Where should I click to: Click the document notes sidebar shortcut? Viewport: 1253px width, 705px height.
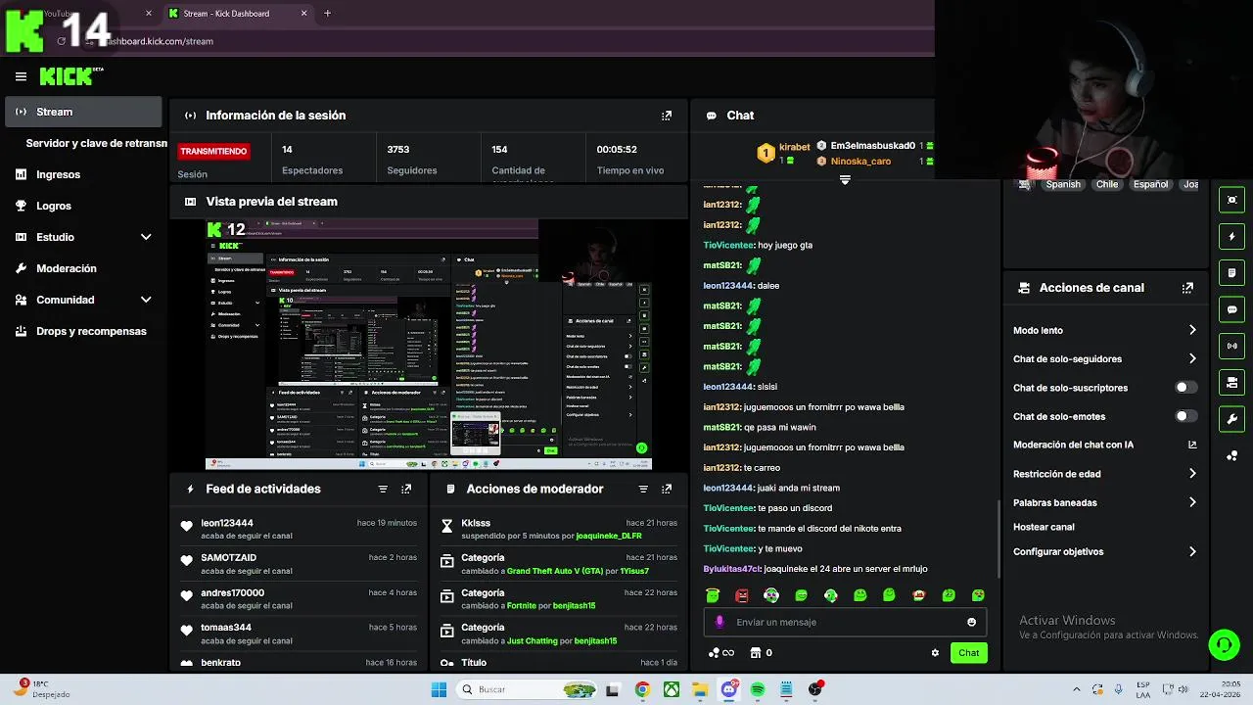1232,272
